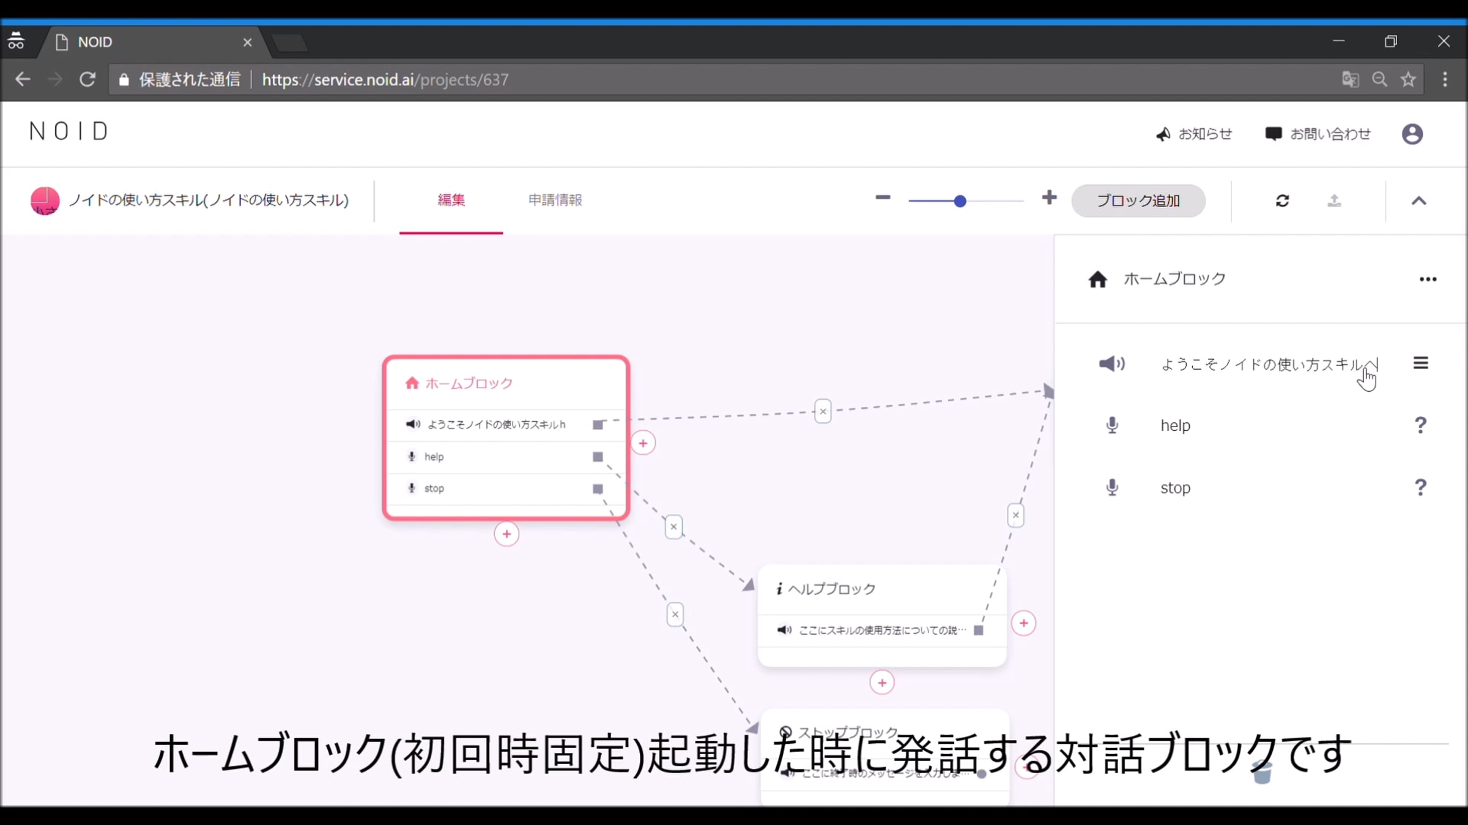The height and width of the screenshot is (825, 1468).
Task: Remove the connection to ヘルプブロック via x
Action: coord(673,526)
